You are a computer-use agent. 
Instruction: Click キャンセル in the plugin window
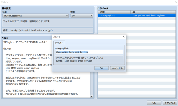170,103
